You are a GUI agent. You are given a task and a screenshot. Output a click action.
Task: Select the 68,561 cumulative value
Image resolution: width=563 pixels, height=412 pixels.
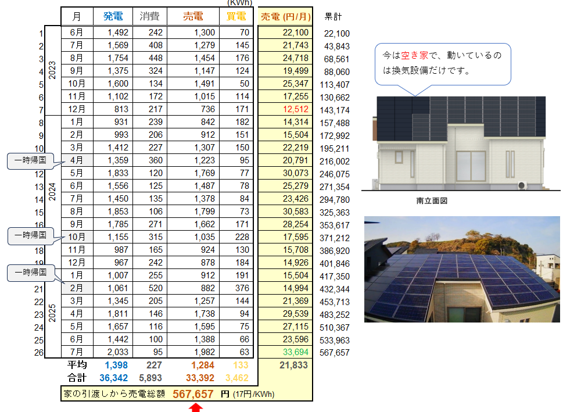click(x=337, y=59)
